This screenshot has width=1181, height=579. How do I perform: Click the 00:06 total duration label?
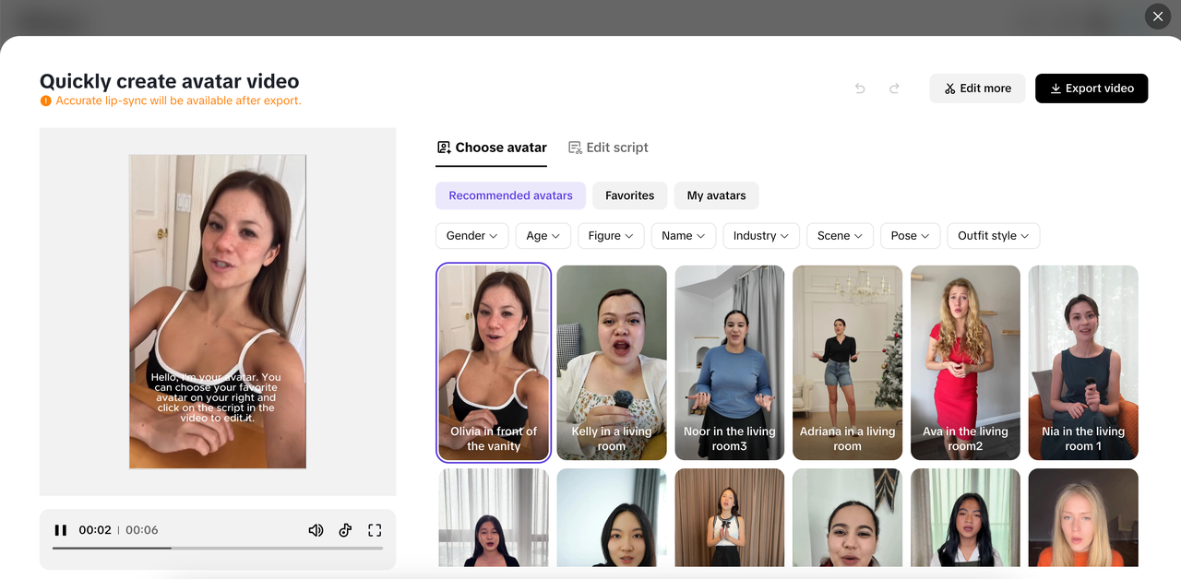tap(142, 530)
